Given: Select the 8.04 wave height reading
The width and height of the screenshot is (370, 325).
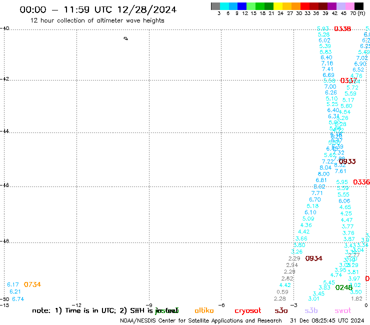Looking at the screenshot, I should [x=325, y=167].
